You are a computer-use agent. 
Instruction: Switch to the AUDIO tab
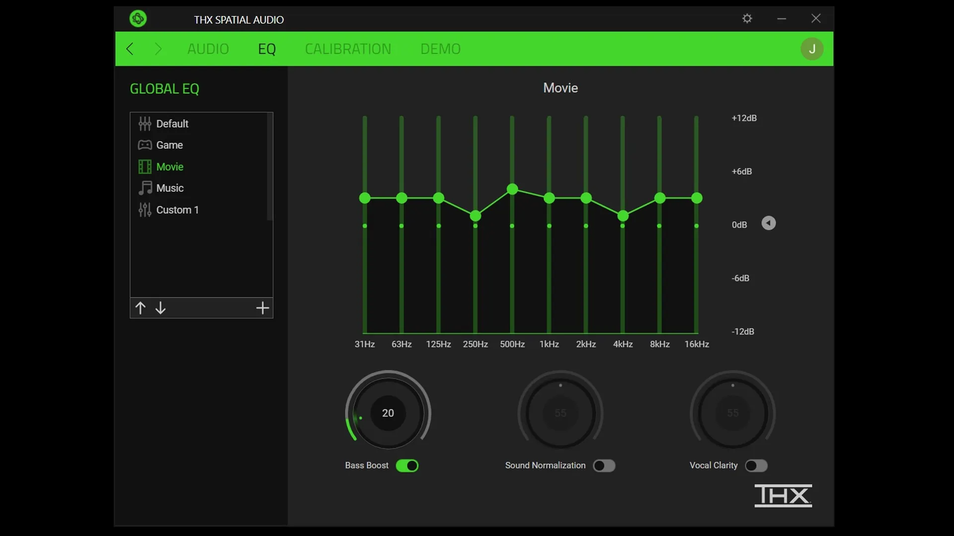click(x=207, y=49)
